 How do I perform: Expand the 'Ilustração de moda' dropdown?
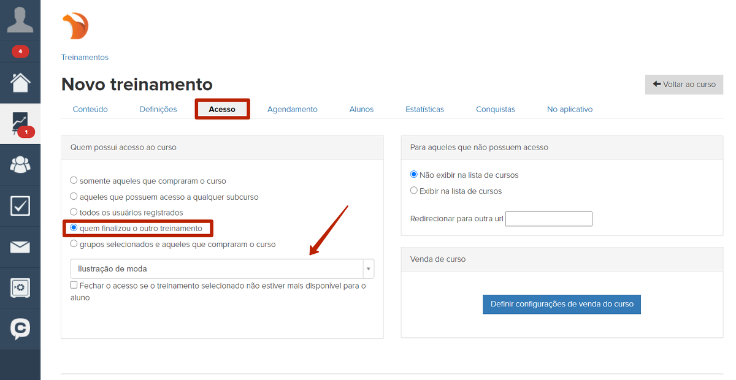pos(221,269)
